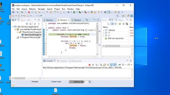Viewport: 170px width, 95px height.
Task: Click Expressions view horizontal scrollbar thumb
Action: click(x=112, y=46)
